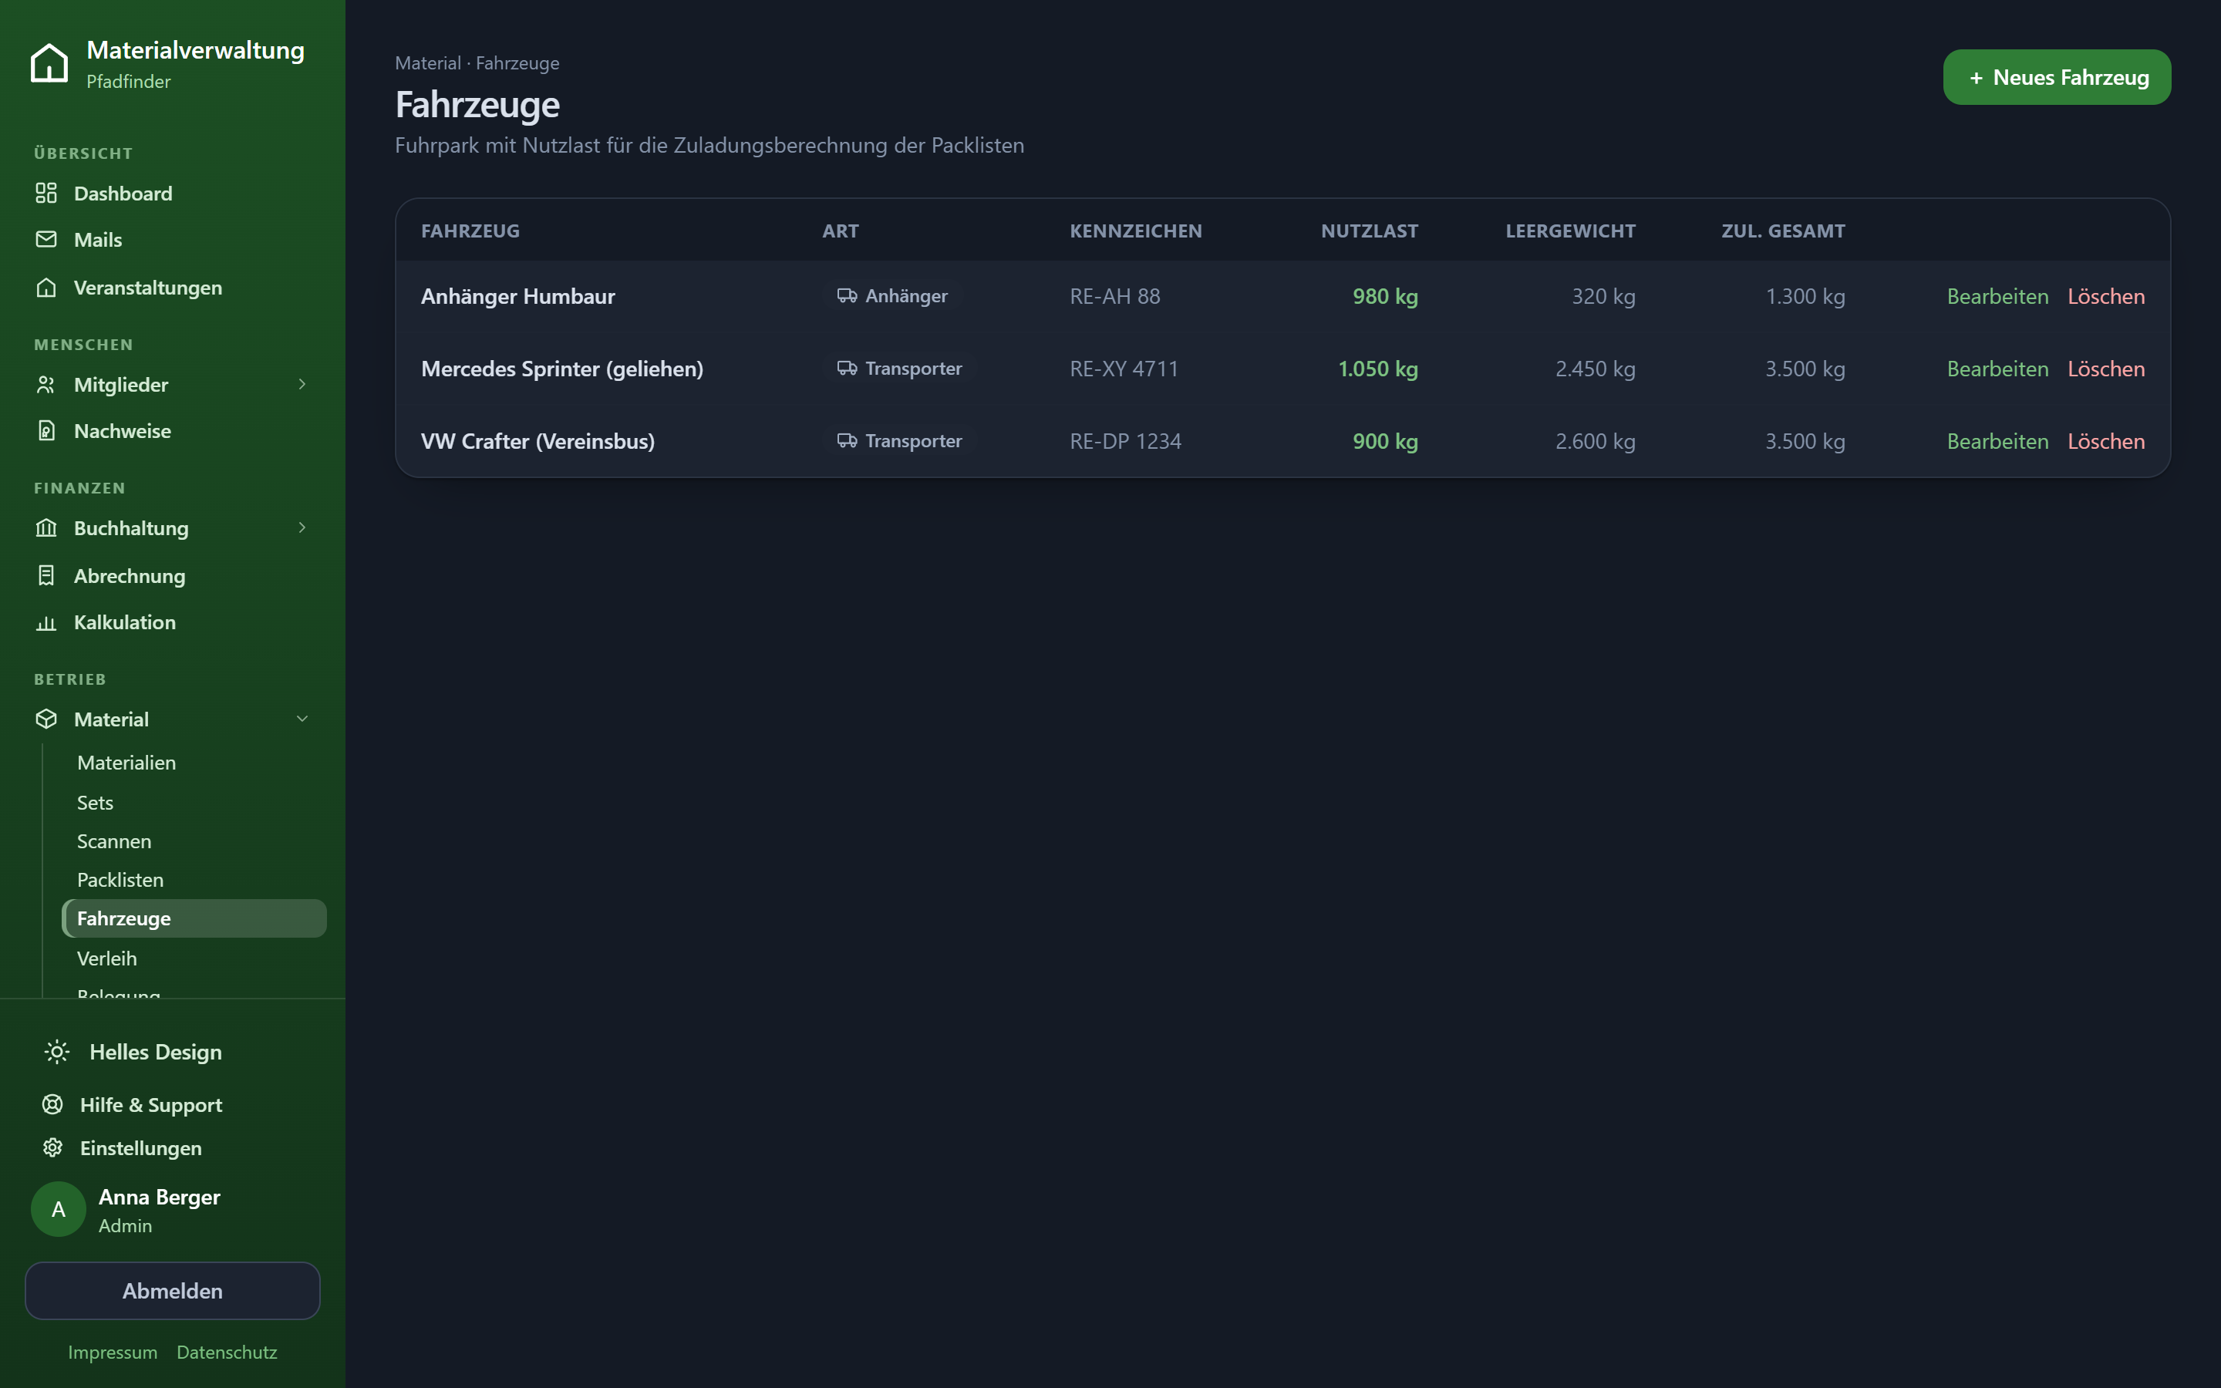Click the Kalkulation bar chart icon
The height and width of the screenshot is (1388, 2221).
pyautogui.click(x=46, y=622)
